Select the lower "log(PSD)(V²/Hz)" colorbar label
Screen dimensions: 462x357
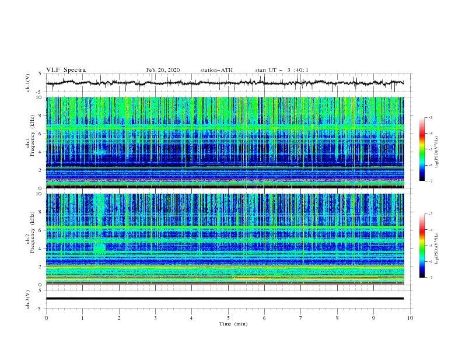click(x=437, y=248)
